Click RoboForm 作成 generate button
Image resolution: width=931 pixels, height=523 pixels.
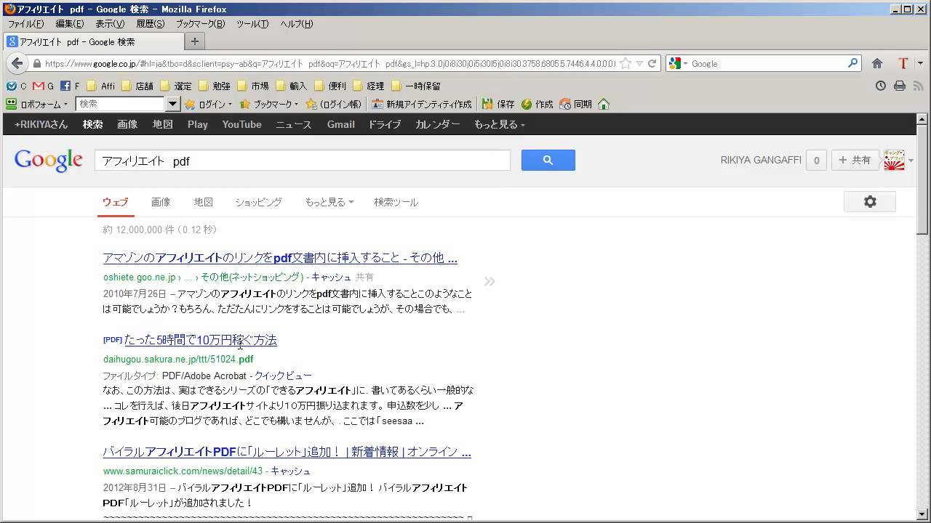(537, 104)
